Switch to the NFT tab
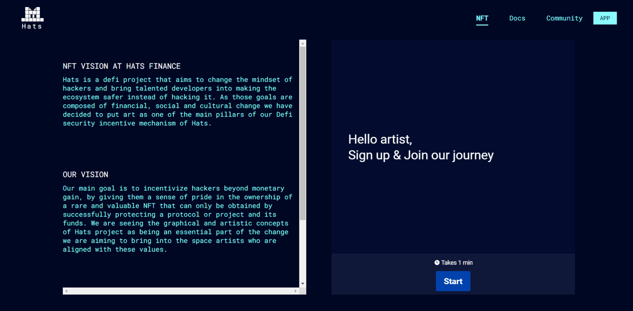This screenshot has height=311, width=633. pyautogui.click(x=482, y=18)
